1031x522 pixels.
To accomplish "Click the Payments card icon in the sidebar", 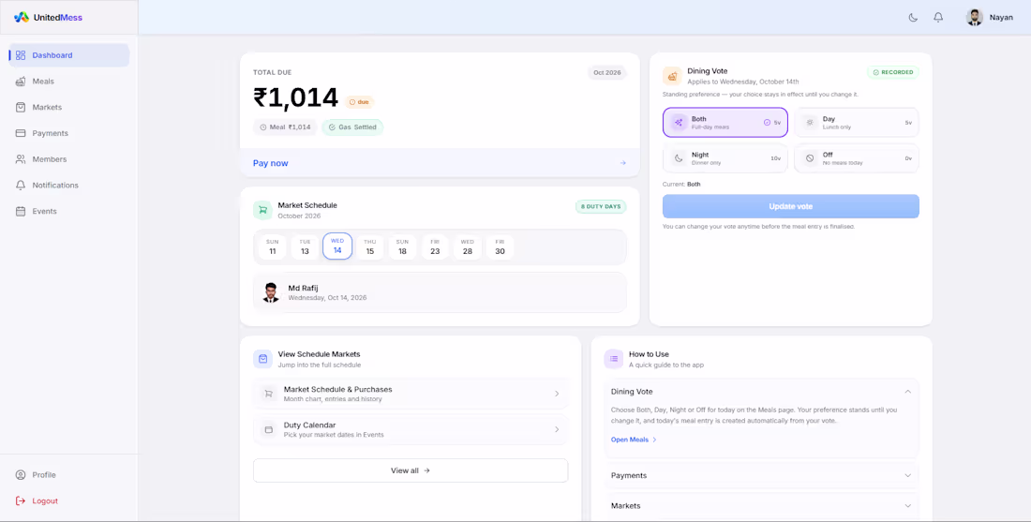I will (21, 133).
